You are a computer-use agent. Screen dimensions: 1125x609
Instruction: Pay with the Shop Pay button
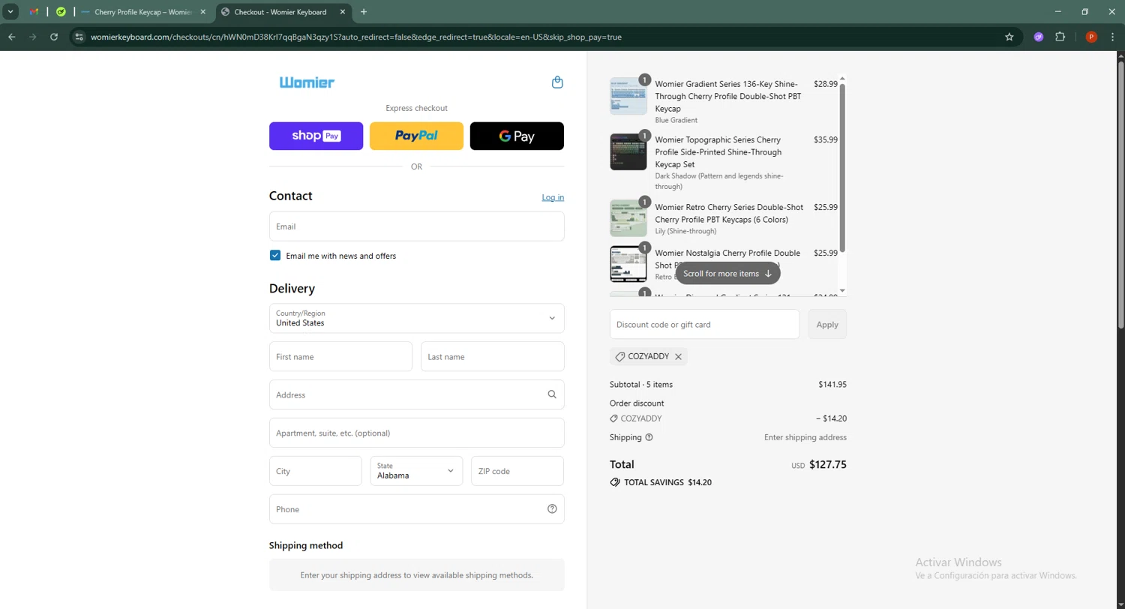click(316, 136)
